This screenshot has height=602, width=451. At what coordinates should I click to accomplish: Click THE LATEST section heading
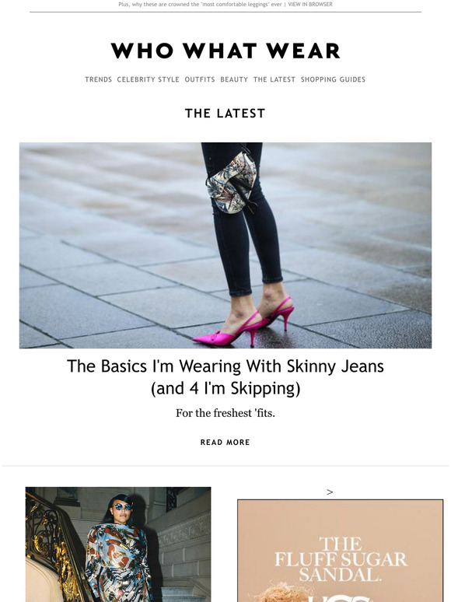[x=226, y=114]
